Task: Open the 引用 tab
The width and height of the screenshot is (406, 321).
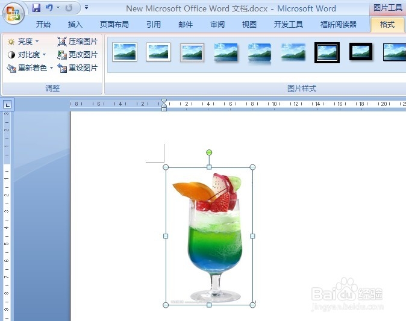Action: coord(154,24)
